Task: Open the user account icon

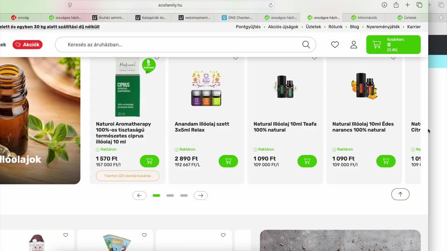Action: [354, 45]
